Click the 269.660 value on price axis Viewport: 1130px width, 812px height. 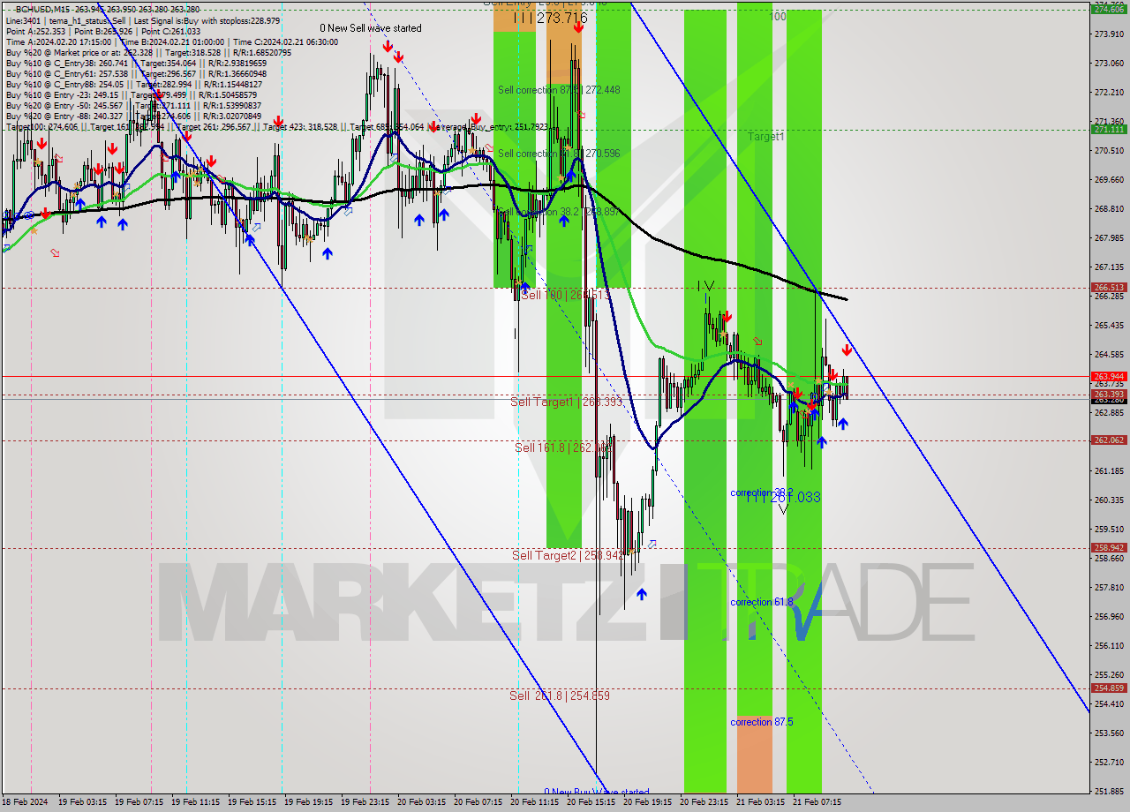click(x=1109, y=180)
